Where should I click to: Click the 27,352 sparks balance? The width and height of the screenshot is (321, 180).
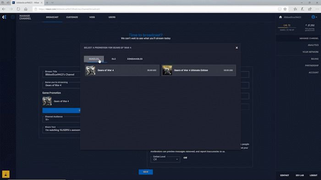click(310, 25)
